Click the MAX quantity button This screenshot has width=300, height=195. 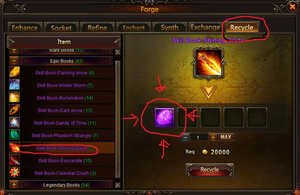coord(226,137)
